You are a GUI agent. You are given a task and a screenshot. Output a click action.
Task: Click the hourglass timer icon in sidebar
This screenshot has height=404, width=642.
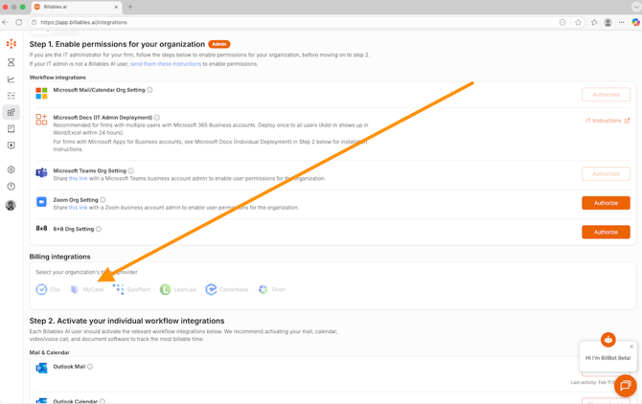pos(11,62)
